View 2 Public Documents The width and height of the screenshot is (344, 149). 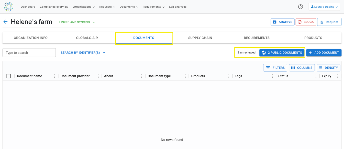[x=282, y=53]
